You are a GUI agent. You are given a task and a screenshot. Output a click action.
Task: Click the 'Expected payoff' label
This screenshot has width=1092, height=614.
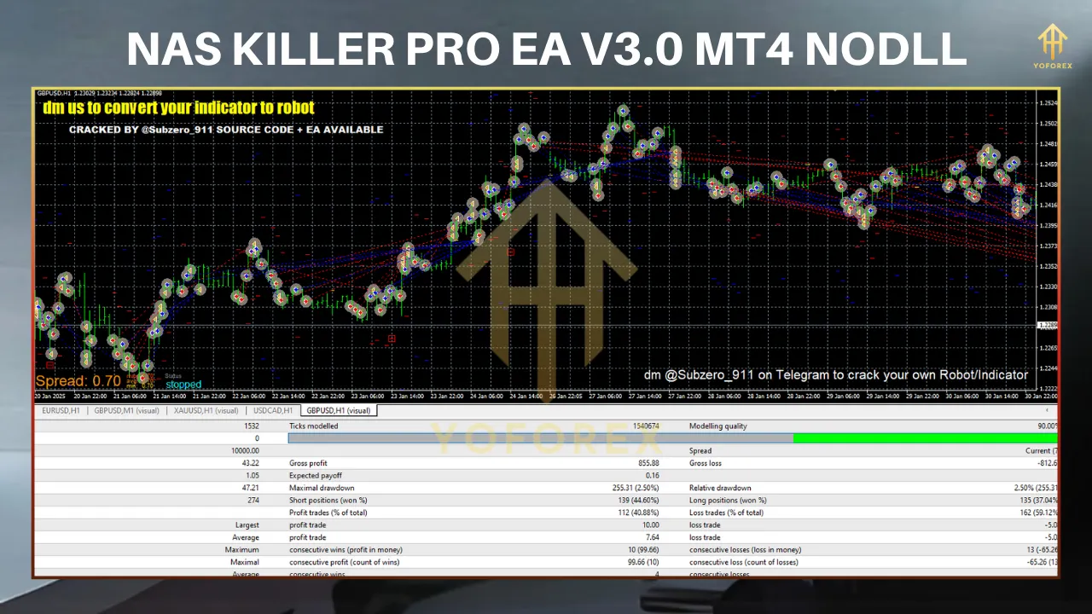click(x=315, y=475)
